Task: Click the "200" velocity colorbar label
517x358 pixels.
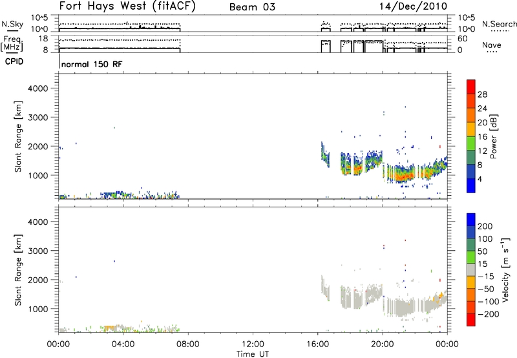Action: click(x=485, y=226)
